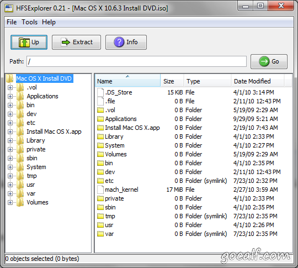Expand the Volumes tree node
Viewport: 298px width, 268px height.
(x=10, y=203)
